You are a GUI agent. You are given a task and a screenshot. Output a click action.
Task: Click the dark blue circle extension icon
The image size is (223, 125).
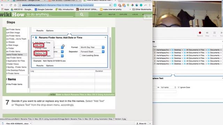click(137, 5)
